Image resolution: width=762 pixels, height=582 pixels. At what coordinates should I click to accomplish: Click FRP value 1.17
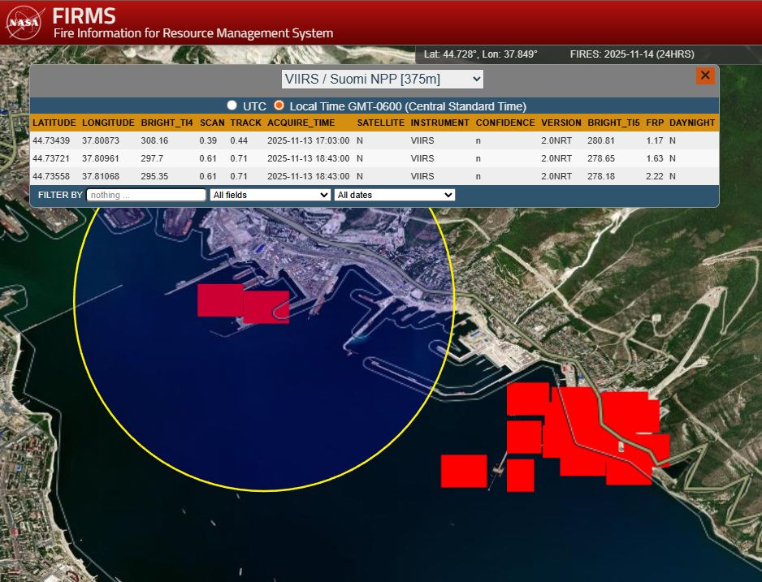pos(655,140)
